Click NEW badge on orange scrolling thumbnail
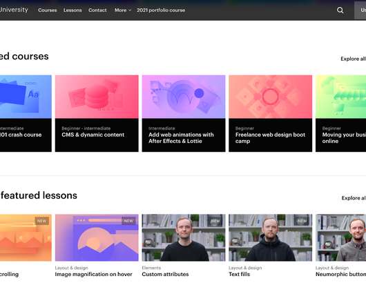366x305 pixels. click(x=42, y=221)
